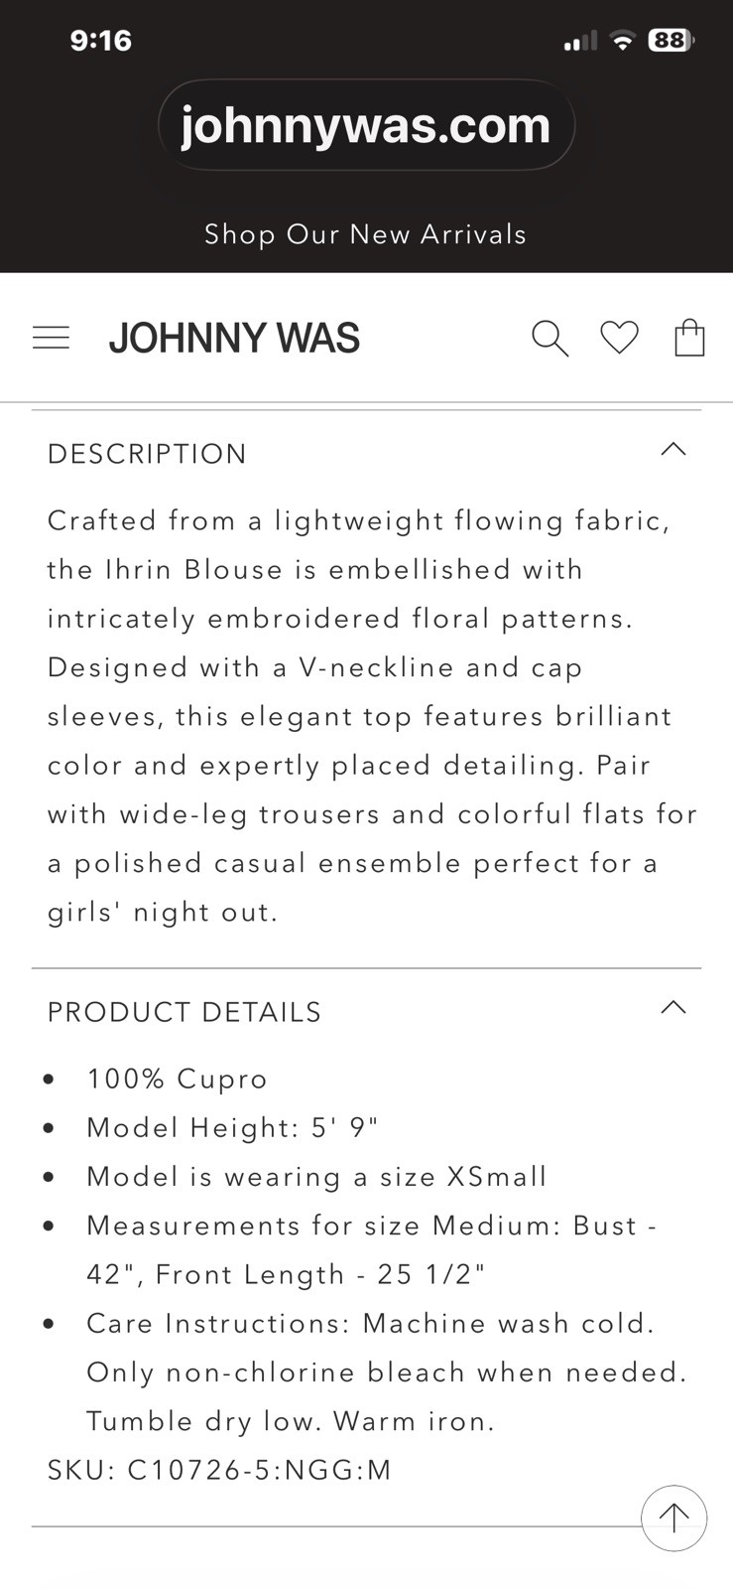Collapse the Product Details chevron

[x=673, y=1007]
